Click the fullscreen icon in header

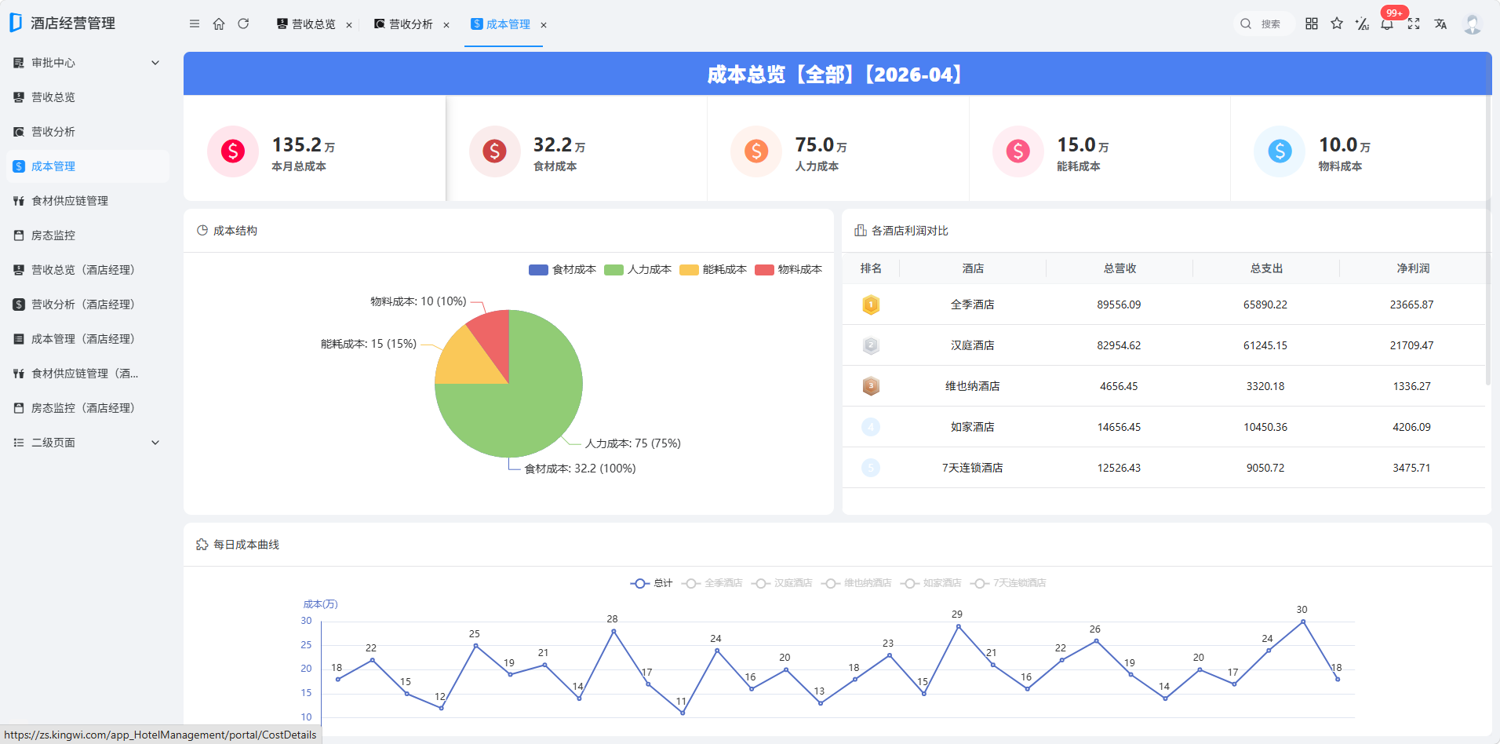1414,24
